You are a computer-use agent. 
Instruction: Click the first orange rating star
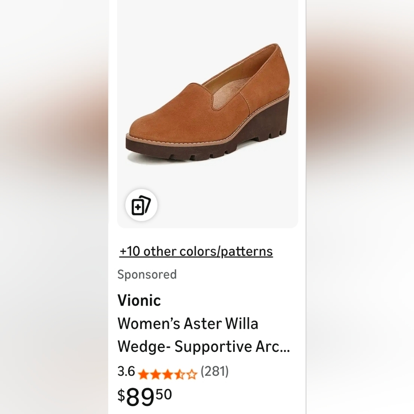(143, 375)
